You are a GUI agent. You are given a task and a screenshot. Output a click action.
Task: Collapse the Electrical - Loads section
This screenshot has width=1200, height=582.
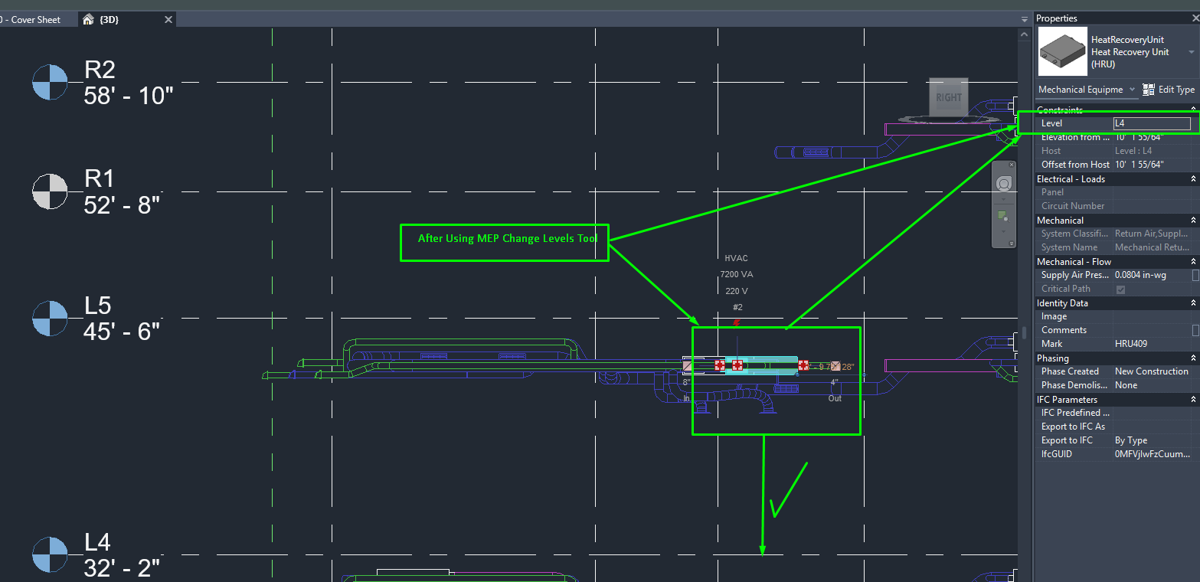(x=1193, y=179)
